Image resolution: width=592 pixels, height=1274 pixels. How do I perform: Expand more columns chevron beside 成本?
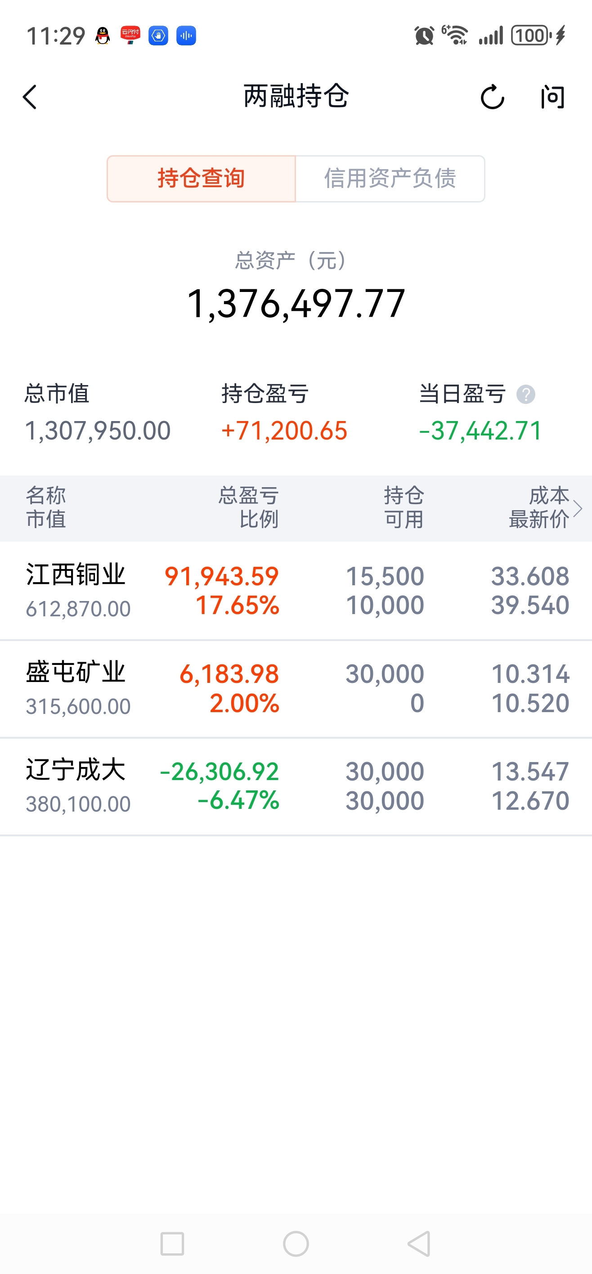tap(578, 508)
